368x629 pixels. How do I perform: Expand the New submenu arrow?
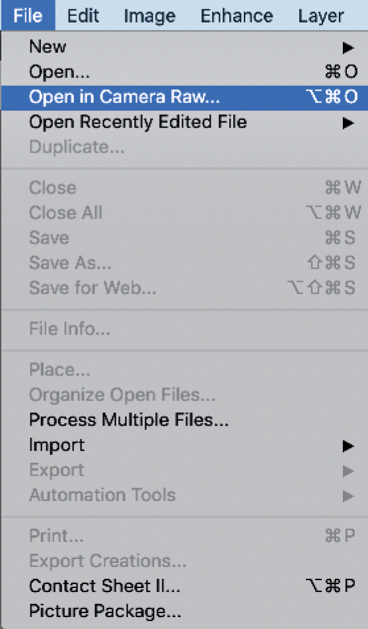348,48
